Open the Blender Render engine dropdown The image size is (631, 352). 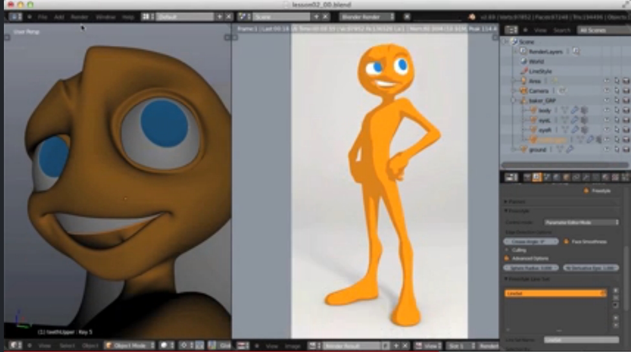pos(367,17)
